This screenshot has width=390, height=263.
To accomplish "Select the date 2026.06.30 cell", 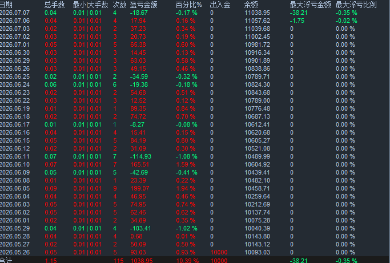I will click(x=15, y=52).
